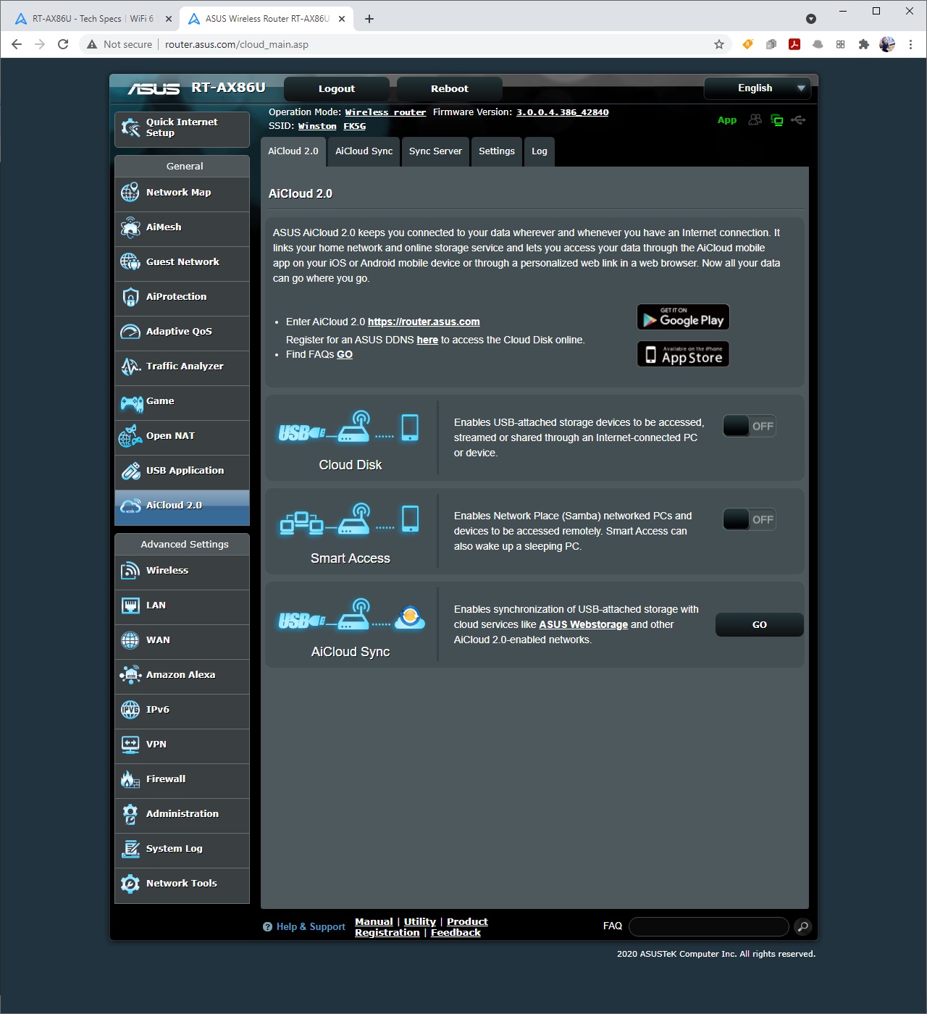Click the Reboot button
This screenshot has width=927, height=1014.
(x=449, y=89)
